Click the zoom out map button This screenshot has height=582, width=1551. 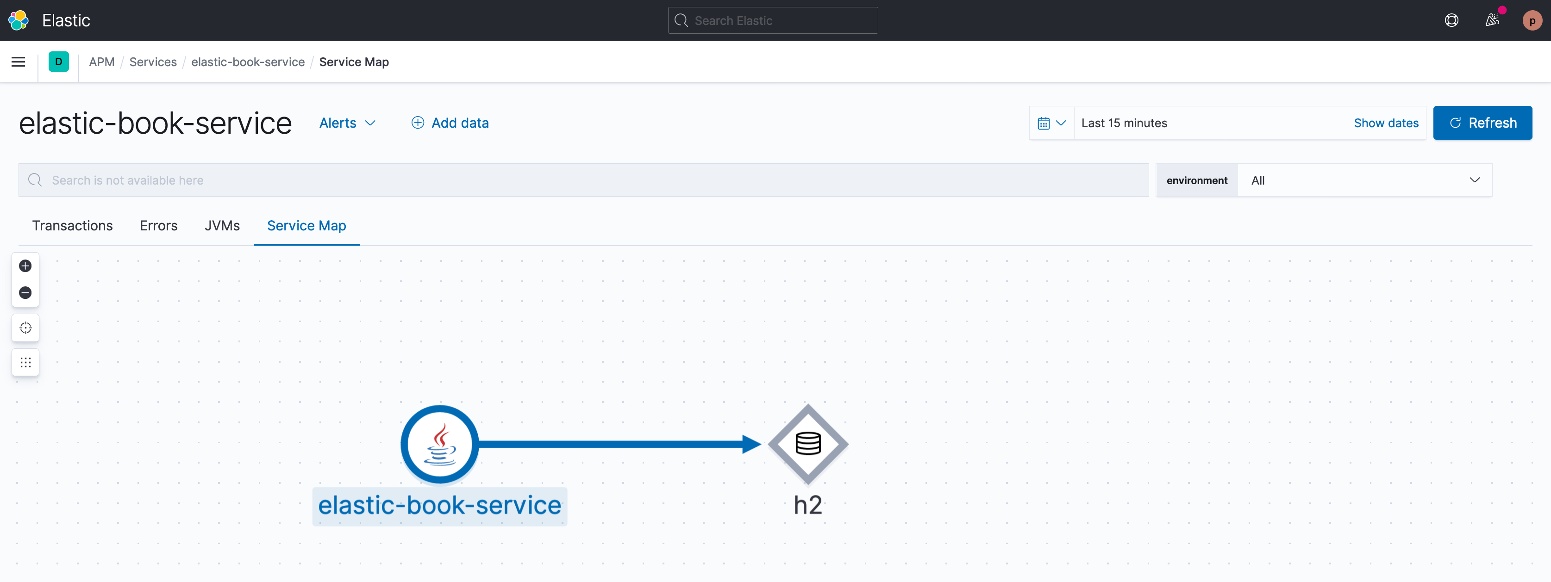(25, 292)
